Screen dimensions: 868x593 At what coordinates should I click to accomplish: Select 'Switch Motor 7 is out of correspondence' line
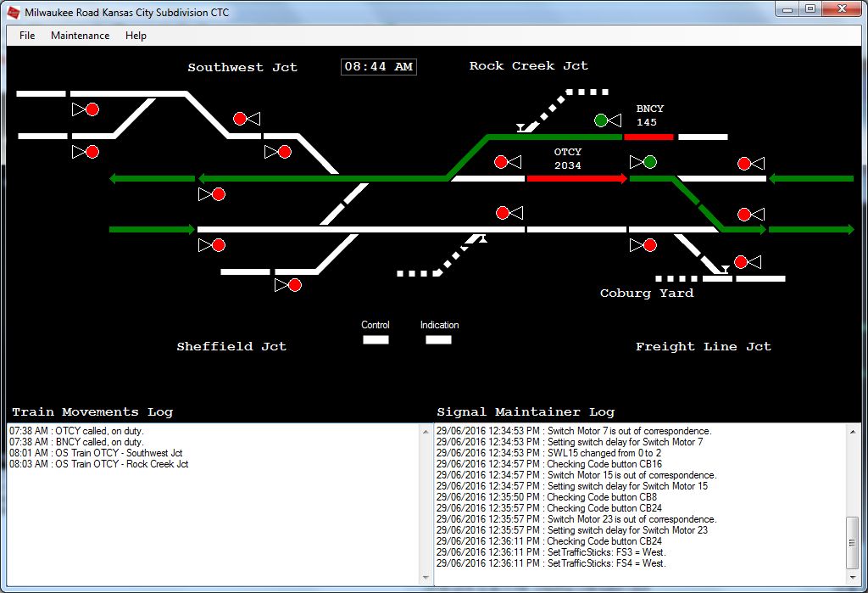(574, 431)
